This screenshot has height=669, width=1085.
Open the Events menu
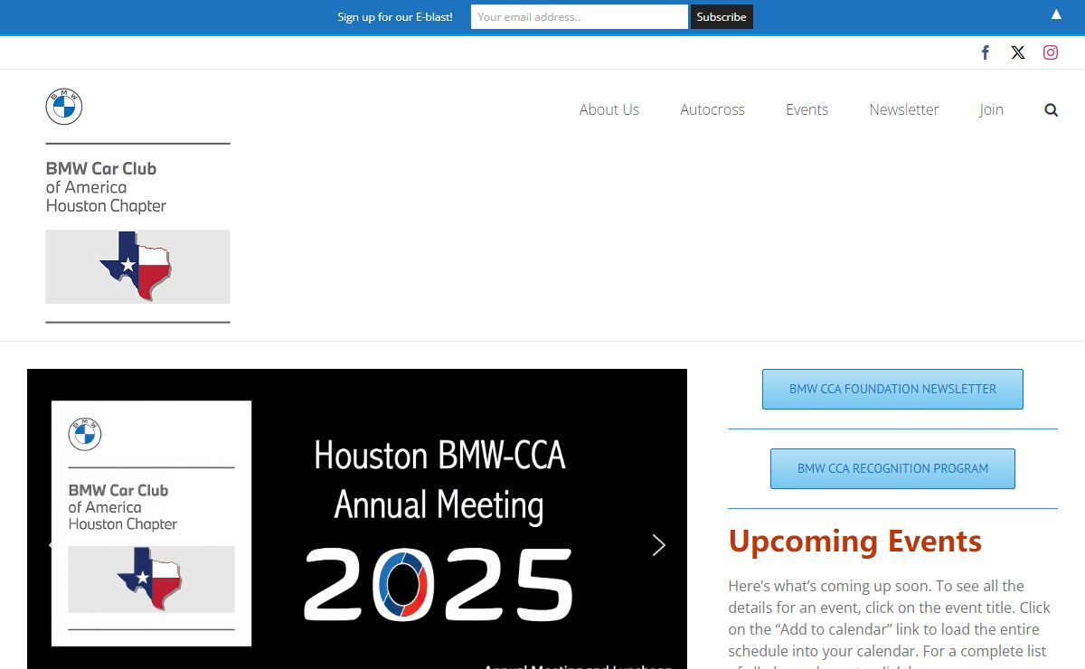coord(807,109)
